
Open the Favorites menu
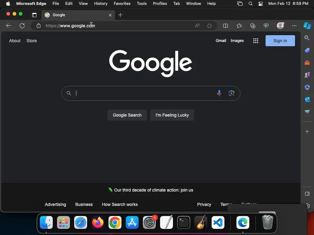point(122,4)
